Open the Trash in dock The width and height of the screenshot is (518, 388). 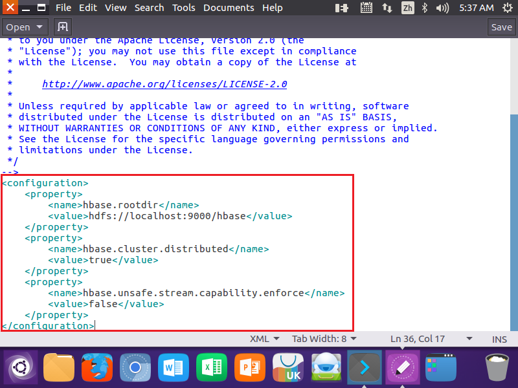click(x=497, y=367)
